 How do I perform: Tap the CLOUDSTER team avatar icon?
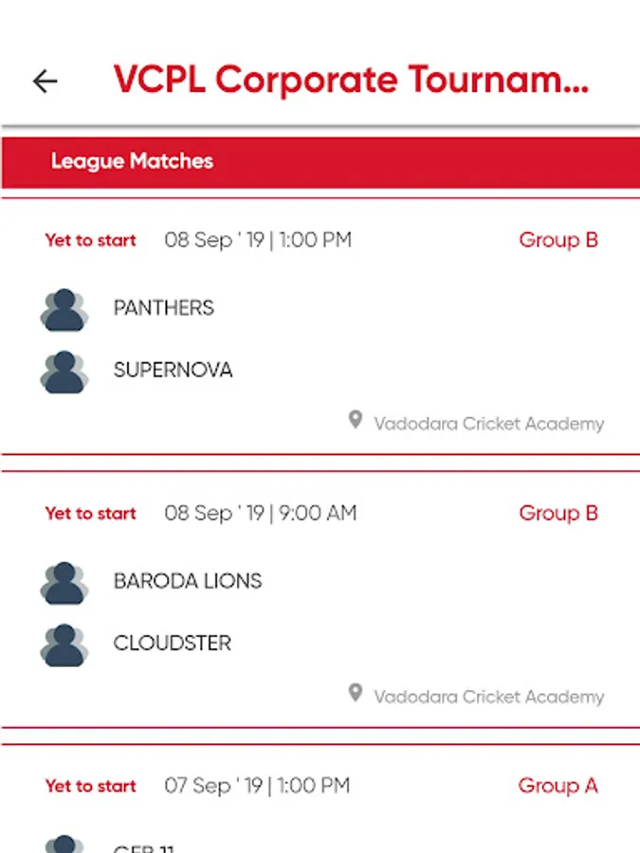64,644
